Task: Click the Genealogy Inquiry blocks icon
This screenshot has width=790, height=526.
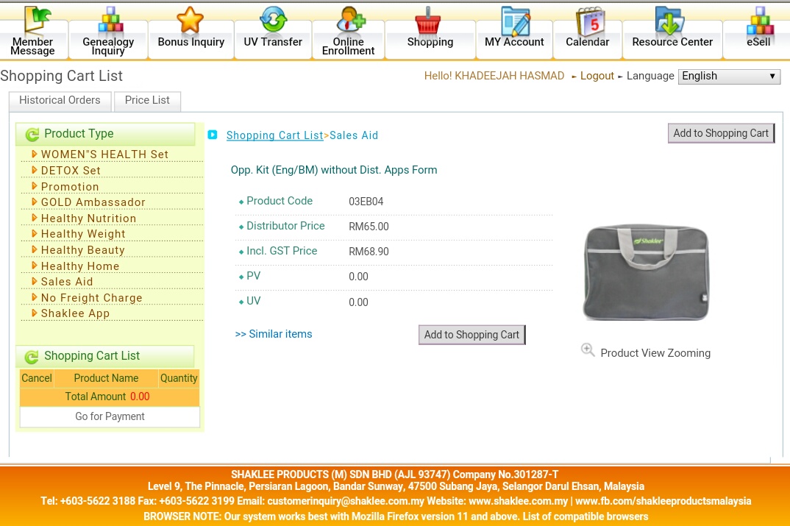Action: click(110, 20)
